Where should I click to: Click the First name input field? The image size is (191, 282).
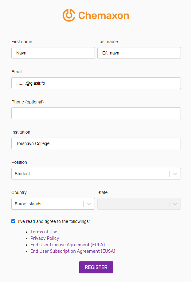(x=53, y=53)
